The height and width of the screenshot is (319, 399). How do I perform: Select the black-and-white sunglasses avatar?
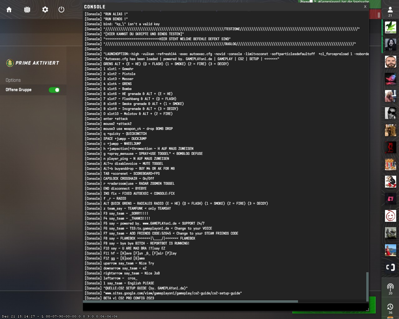coord(391,113)
